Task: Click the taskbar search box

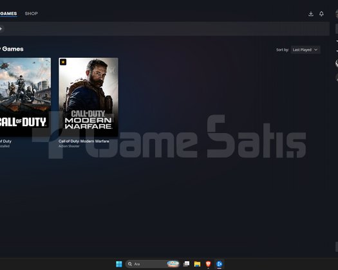Action: tap(153, 264)
